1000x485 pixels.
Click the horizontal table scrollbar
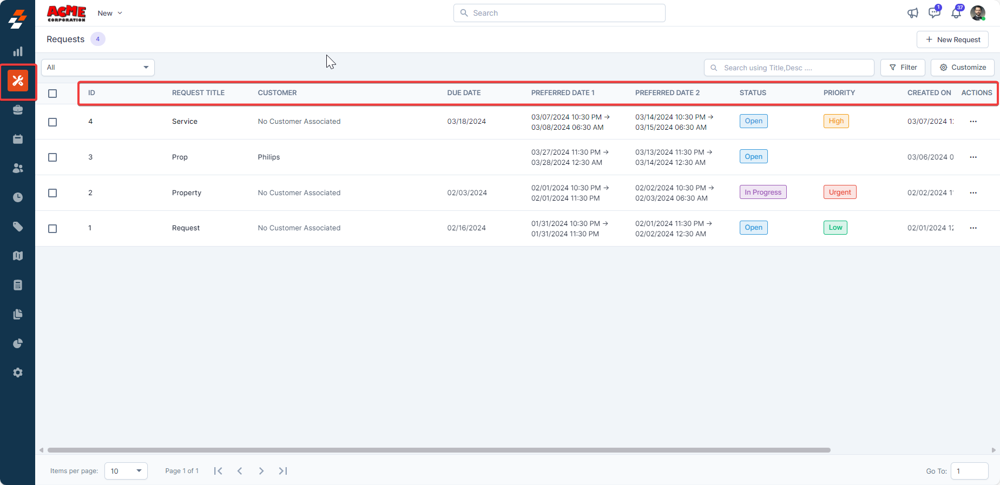(438, 450)
